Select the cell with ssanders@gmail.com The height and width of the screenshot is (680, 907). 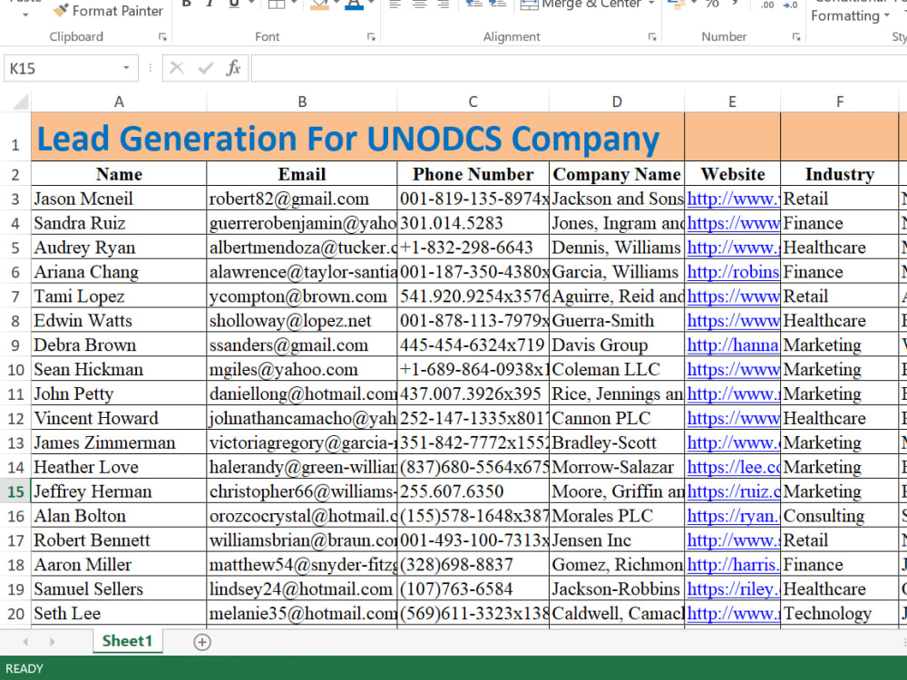point(302,345)
